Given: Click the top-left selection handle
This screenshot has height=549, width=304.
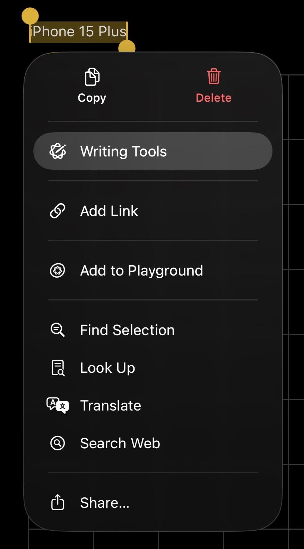Looking at the screenshot, I should 30,16.
